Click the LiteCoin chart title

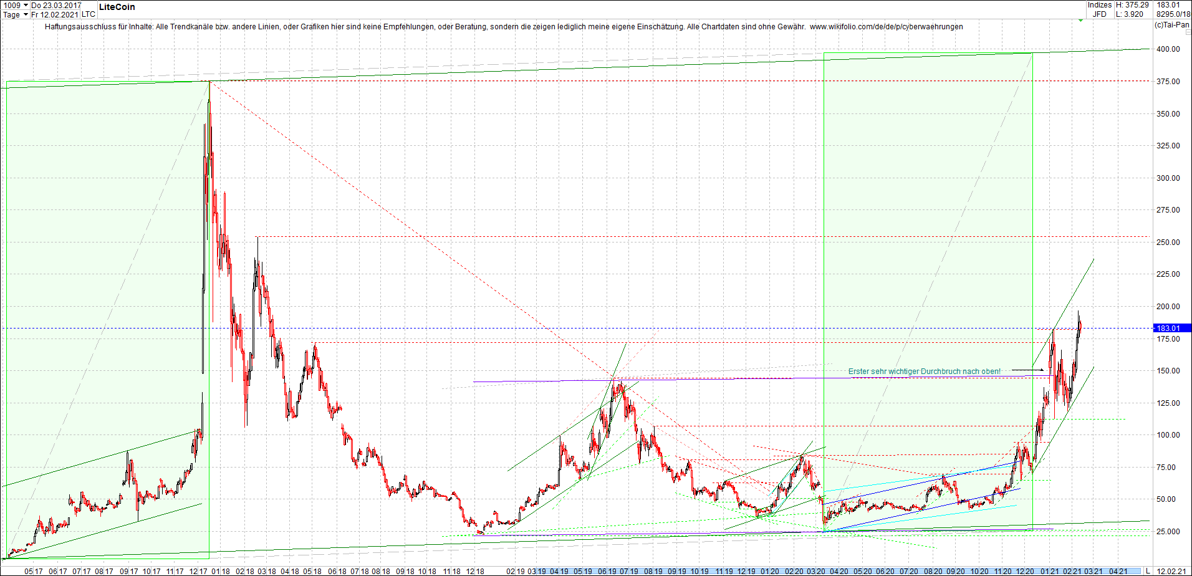(x=117, y=7)
